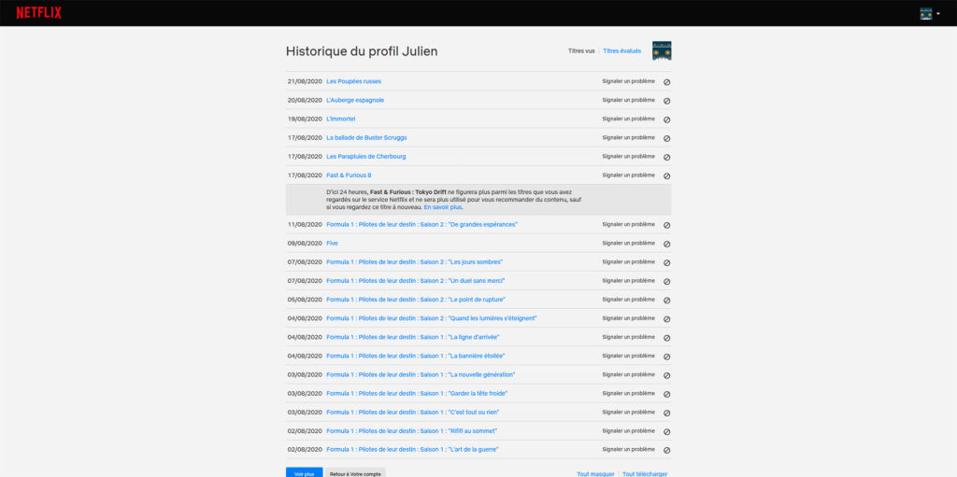Open La ballade de Buster Scruggs link
The image size is (957, 477).
point(366,138)
